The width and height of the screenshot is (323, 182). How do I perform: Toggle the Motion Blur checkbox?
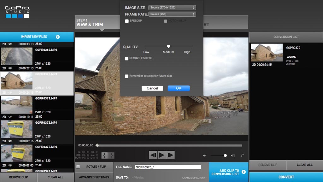(165, 21)
